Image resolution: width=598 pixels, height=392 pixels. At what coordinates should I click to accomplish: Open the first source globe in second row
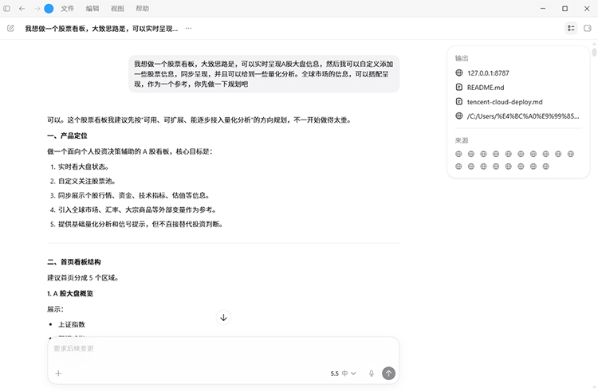(458, 167)
